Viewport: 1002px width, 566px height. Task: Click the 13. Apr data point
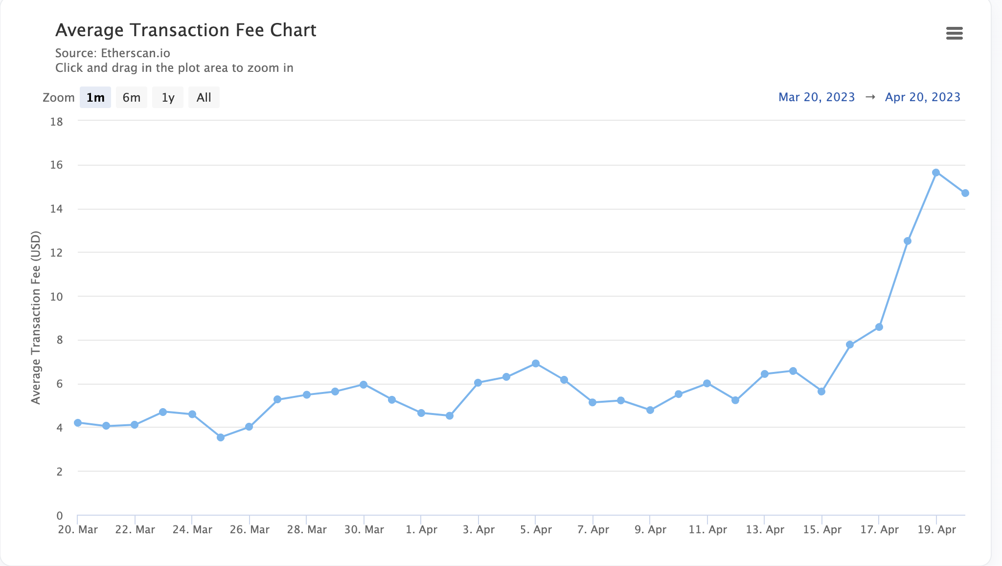[x=765, y=374]
